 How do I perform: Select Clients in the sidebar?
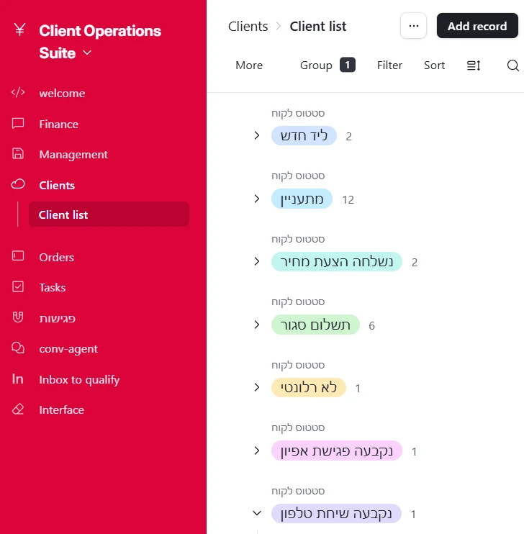pyautogui.click(x=57, y=185)
